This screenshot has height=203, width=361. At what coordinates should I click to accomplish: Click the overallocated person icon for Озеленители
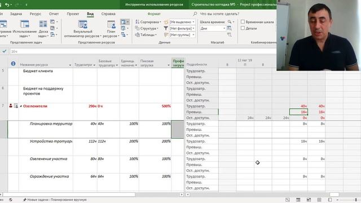click(11, 105)
